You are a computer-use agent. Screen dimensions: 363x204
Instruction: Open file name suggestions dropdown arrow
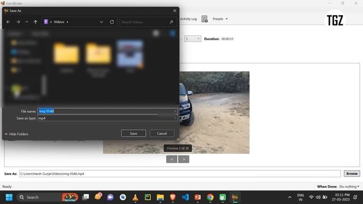click(x=175, y=111)
